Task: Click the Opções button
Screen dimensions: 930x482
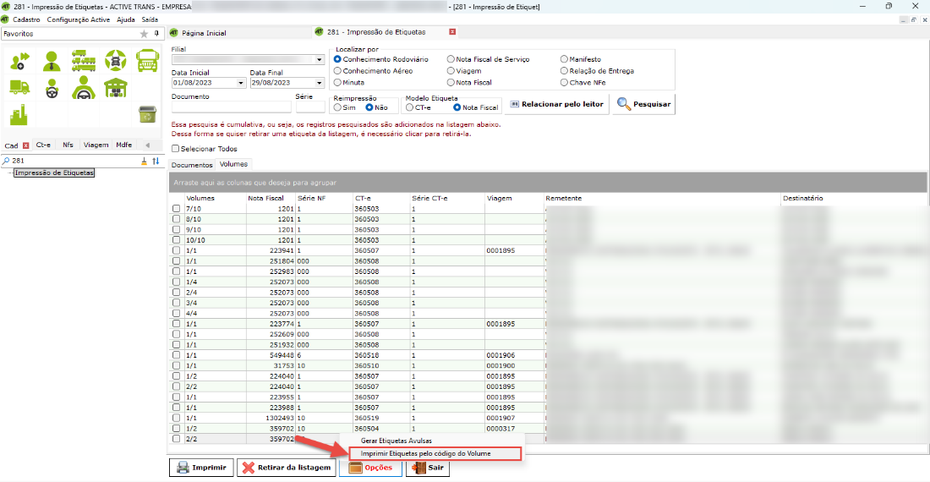Action: (370, 467)
